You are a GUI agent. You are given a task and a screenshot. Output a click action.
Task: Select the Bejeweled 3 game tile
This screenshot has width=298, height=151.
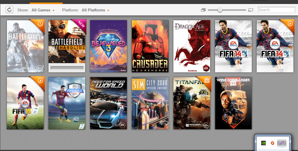pos(109,46)
